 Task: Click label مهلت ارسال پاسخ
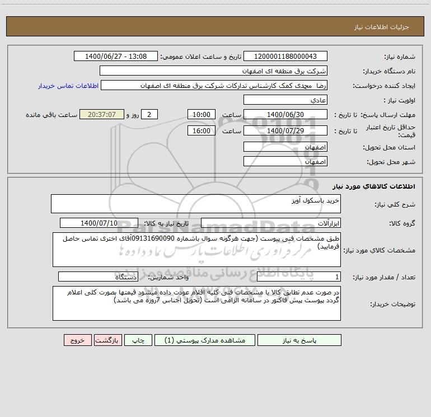pos(387,115)
